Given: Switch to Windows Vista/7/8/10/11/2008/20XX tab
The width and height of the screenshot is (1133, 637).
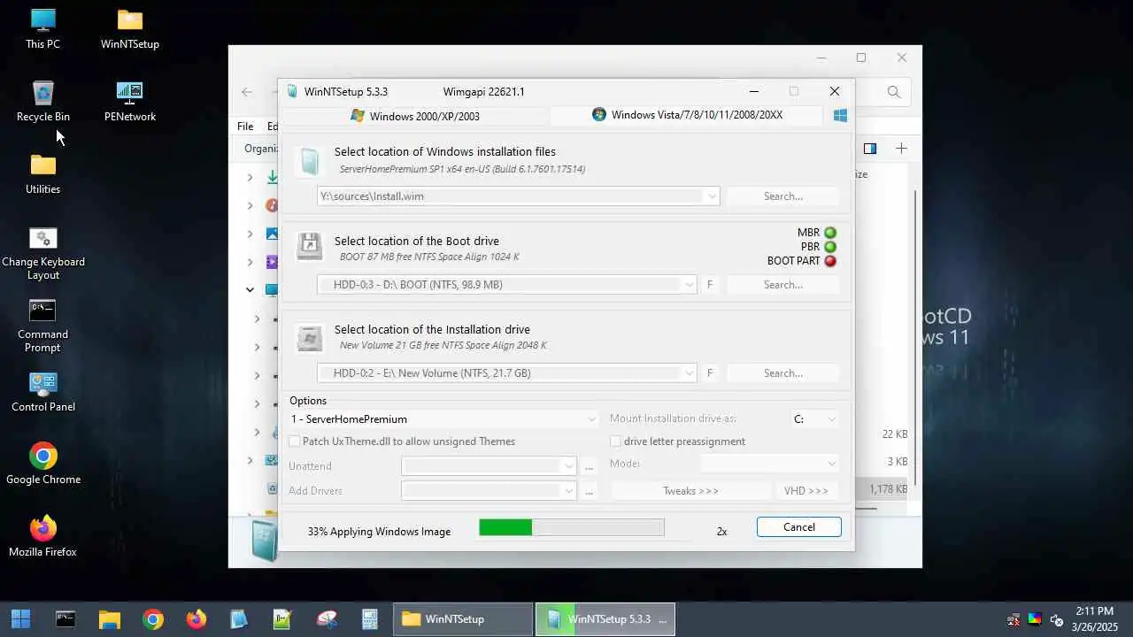Looking at the screenshot, I should click(x=687, y=115).
